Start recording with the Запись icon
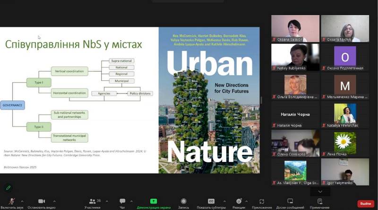Image resolution: width=378 pixels, height=210 pixels. tap(183, 202)
